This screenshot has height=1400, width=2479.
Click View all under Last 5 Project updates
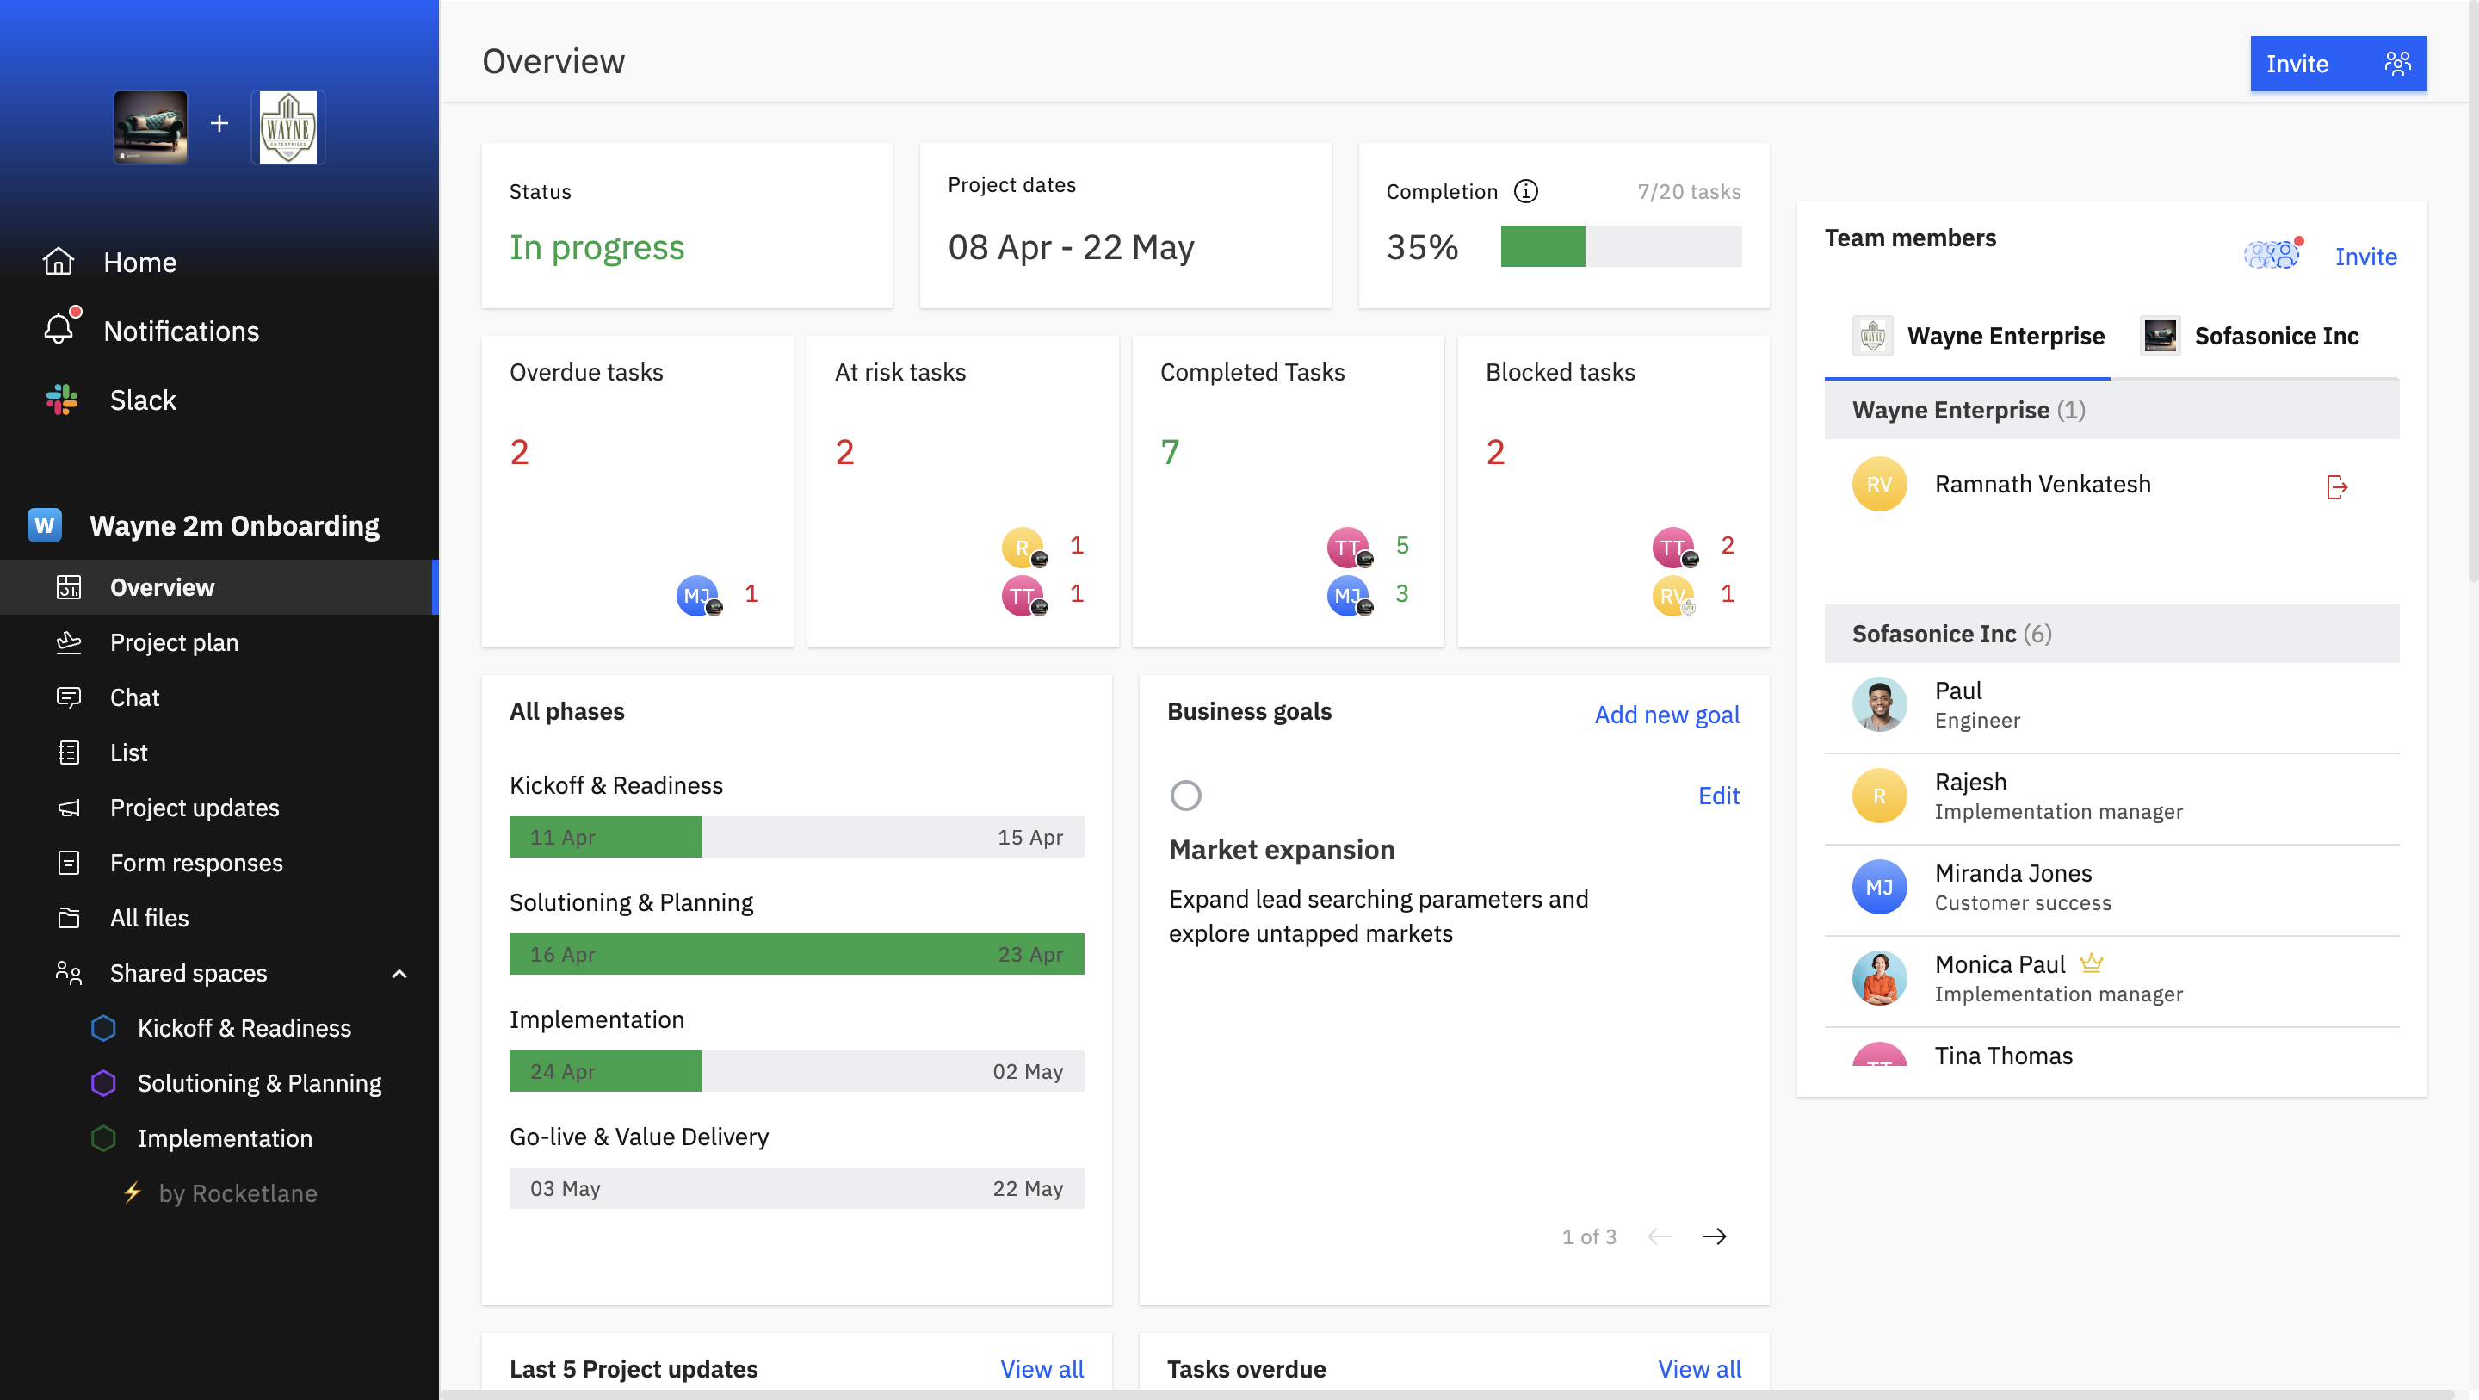tap(1042, 1368)
